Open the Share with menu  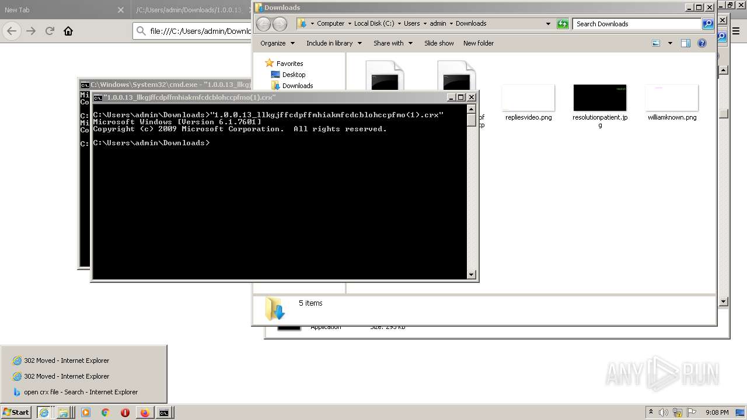pos(393,43)
